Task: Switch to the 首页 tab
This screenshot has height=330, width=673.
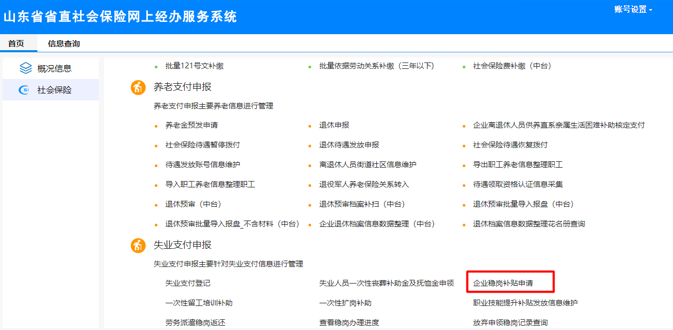Action: click(16, 44)
